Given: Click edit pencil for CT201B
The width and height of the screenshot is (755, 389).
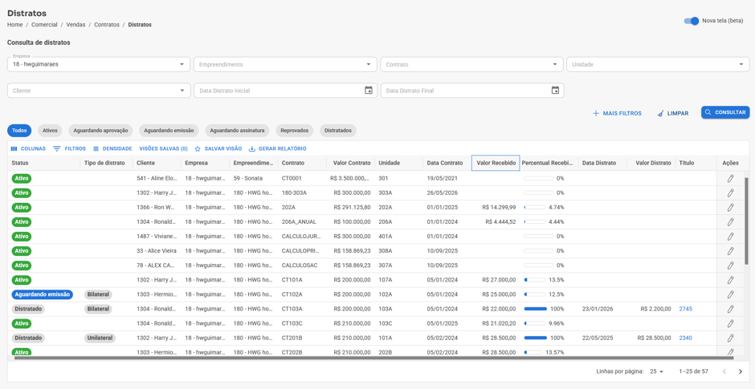Looking at the screenshot, I should [x=730, y=338].
